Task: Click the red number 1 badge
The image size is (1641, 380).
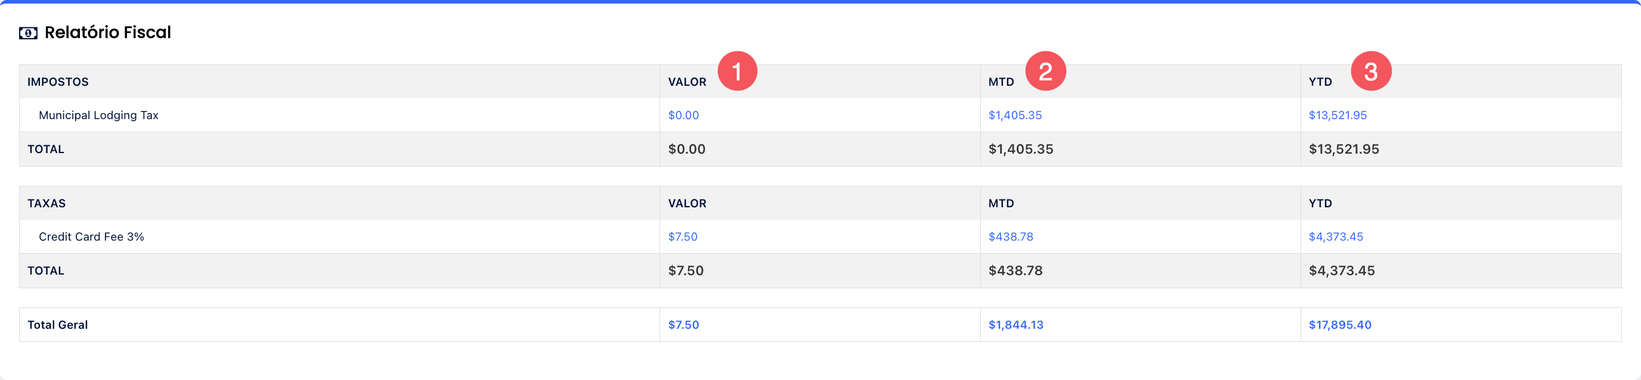Action: click(737, 71)
